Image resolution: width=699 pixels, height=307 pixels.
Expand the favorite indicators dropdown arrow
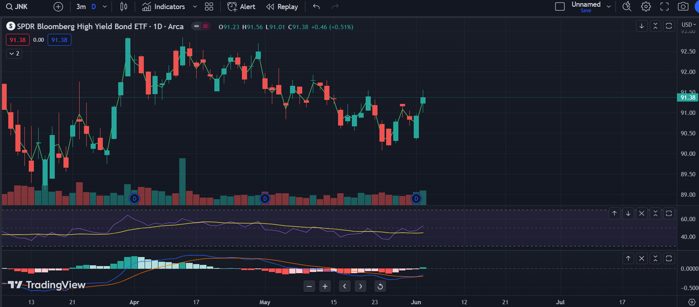click(195, 7)
